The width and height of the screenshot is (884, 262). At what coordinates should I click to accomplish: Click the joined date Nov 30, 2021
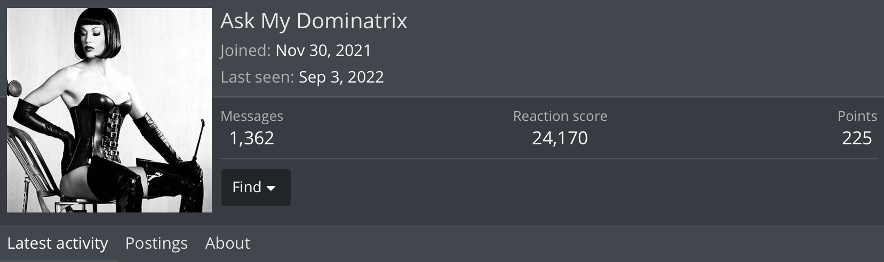pos(323,51)
